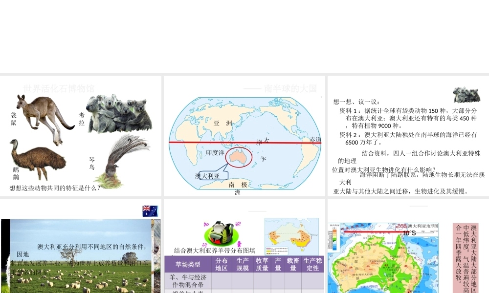
Task: Click the 生产稳定性 table header
Action: click(313, 264)
